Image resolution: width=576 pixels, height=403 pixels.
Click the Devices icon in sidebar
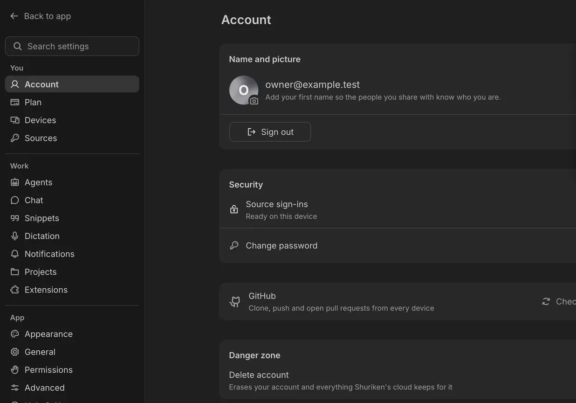[15, 120]
